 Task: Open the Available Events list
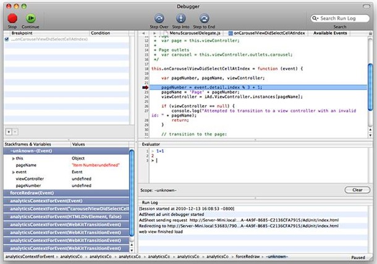tap(330, 33)
